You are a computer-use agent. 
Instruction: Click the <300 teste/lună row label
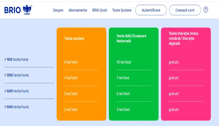point(16,75)
